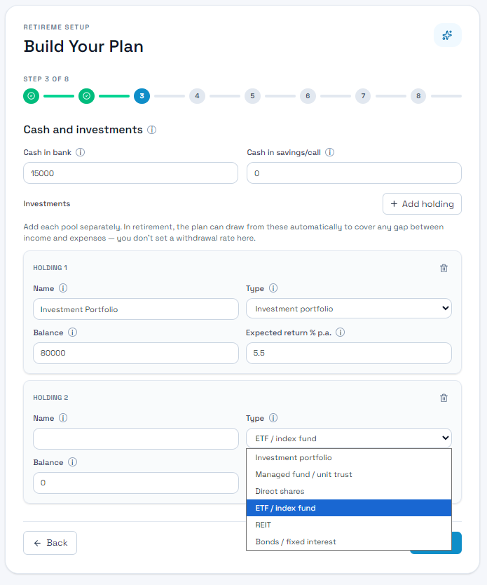Open info icon beside Cash and investments

click(x=151, y=130)
